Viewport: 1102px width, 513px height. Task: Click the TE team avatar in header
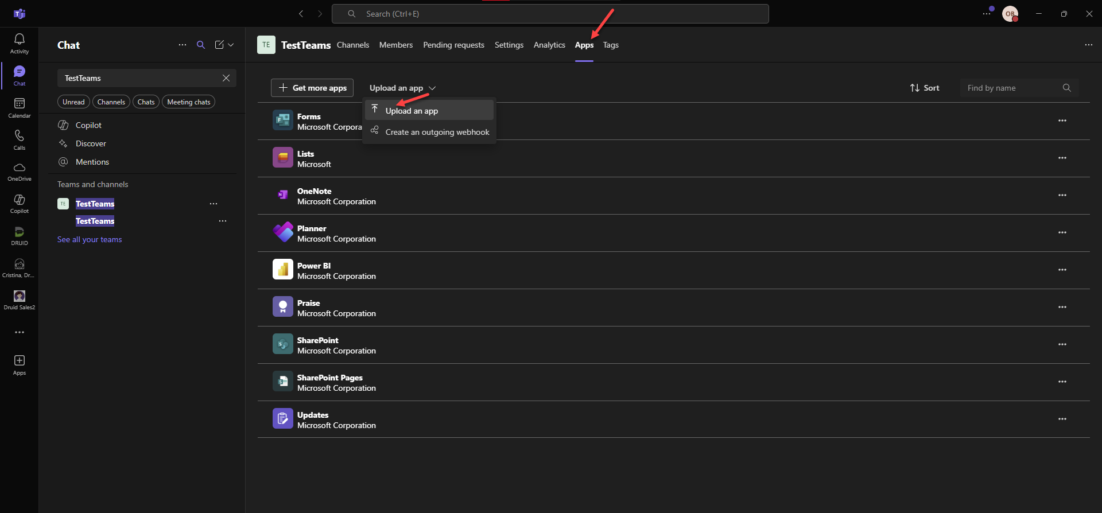point(266,45)
